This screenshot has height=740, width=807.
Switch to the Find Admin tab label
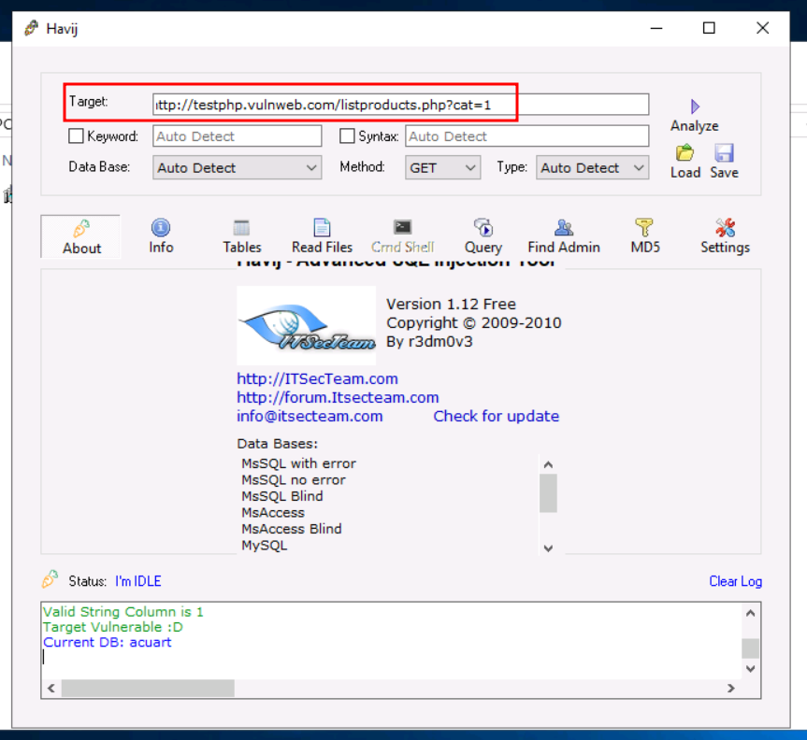[564, 248]
